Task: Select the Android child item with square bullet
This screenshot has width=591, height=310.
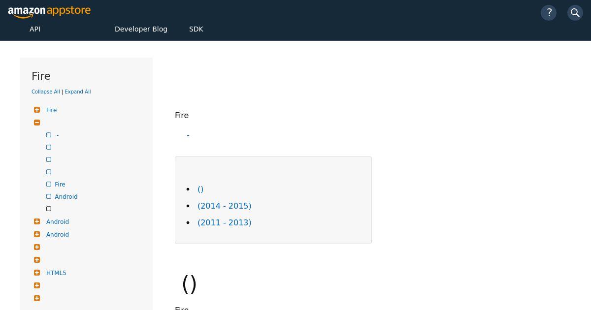Action: click(x=66, y=197)
